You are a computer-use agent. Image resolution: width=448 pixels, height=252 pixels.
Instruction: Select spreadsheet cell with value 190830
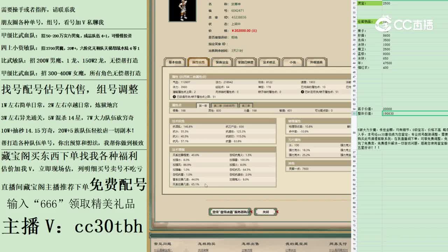pyautogui.click(x=415, y=113)
